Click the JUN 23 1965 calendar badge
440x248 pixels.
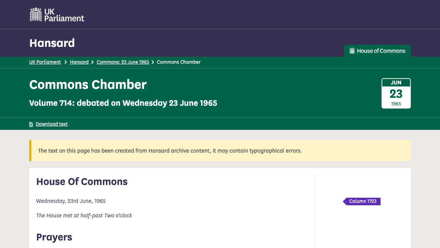tap(396, 93)
